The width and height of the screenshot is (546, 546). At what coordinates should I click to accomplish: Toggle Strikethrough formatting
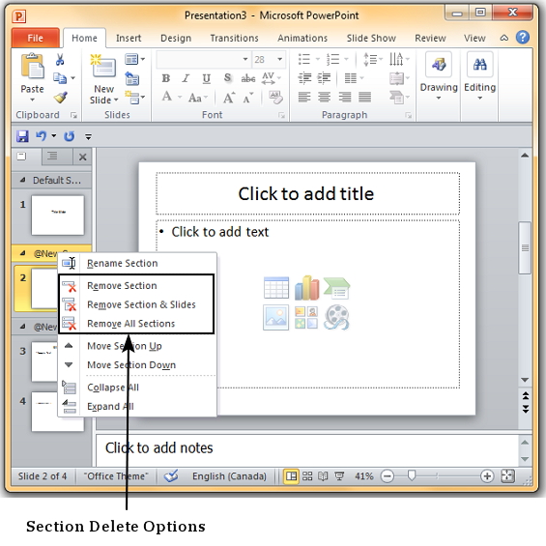(248, 78)
